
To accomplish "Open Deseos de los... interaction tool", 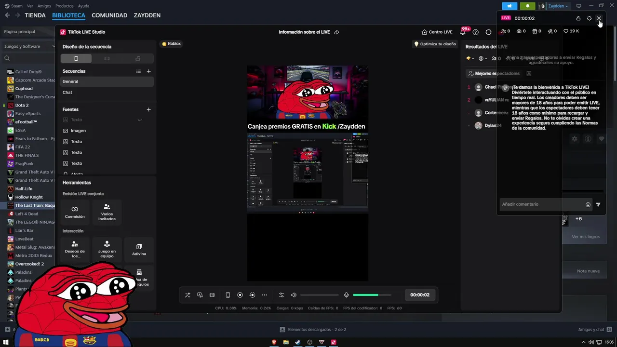I will (x=75, y=249).
